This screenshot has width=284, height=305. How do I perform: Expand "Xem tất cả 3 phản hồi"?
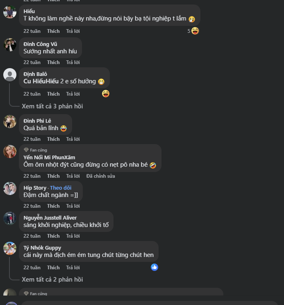click(x=52, y=106)
